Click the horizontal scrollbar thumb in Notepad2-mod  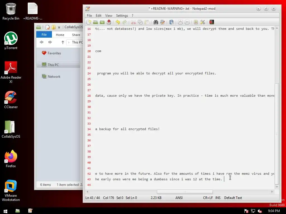click(x=185, y=192)
